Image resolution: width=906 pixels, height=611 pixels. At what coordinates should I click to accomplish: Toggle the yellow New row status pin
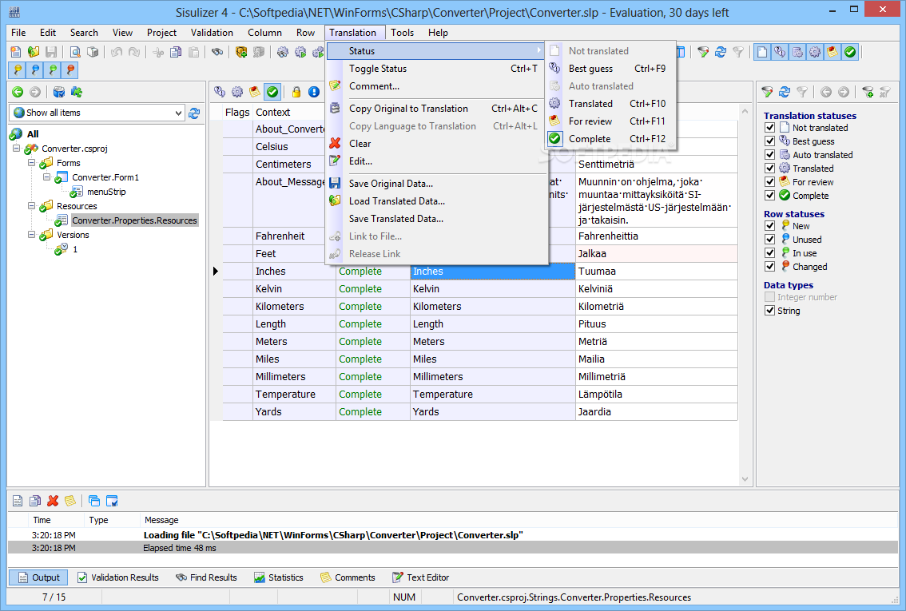click(18, 69)
